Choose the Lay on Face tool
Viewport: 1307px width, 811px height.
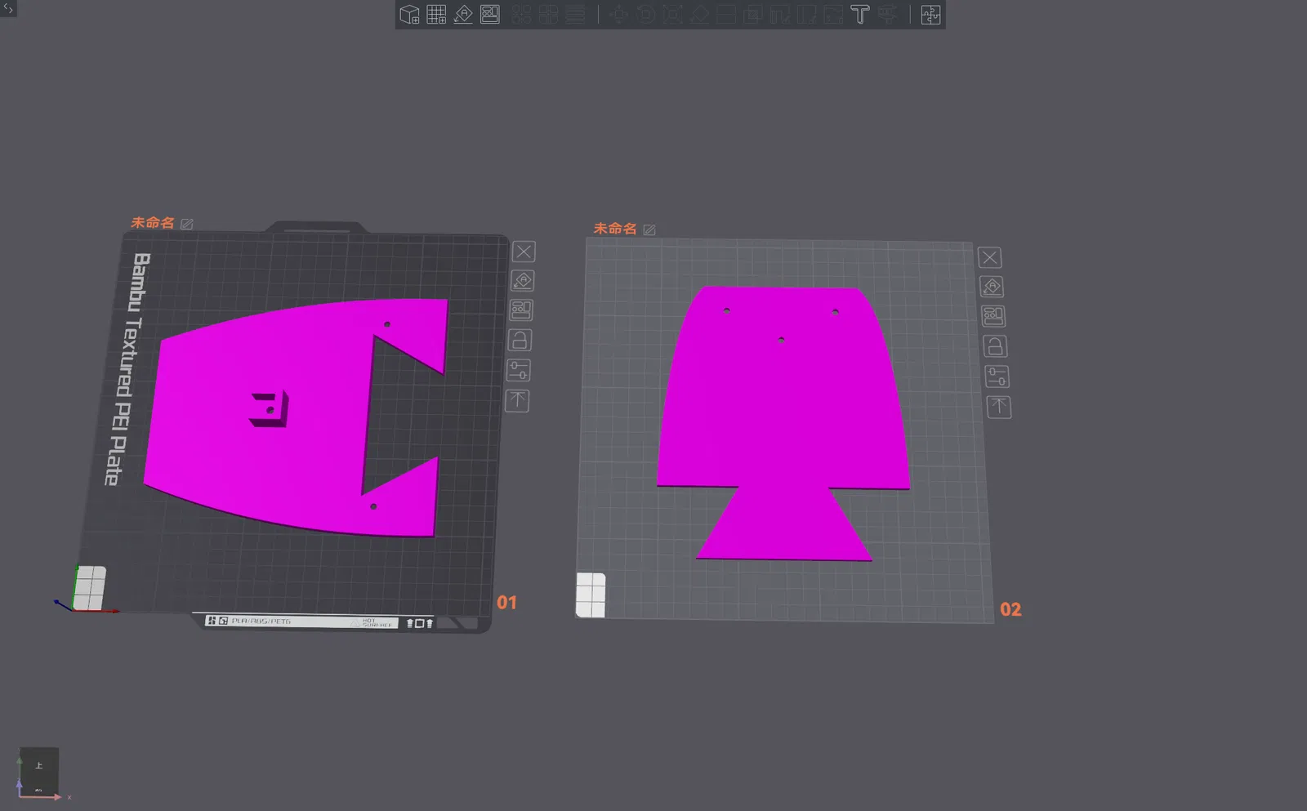699,15
